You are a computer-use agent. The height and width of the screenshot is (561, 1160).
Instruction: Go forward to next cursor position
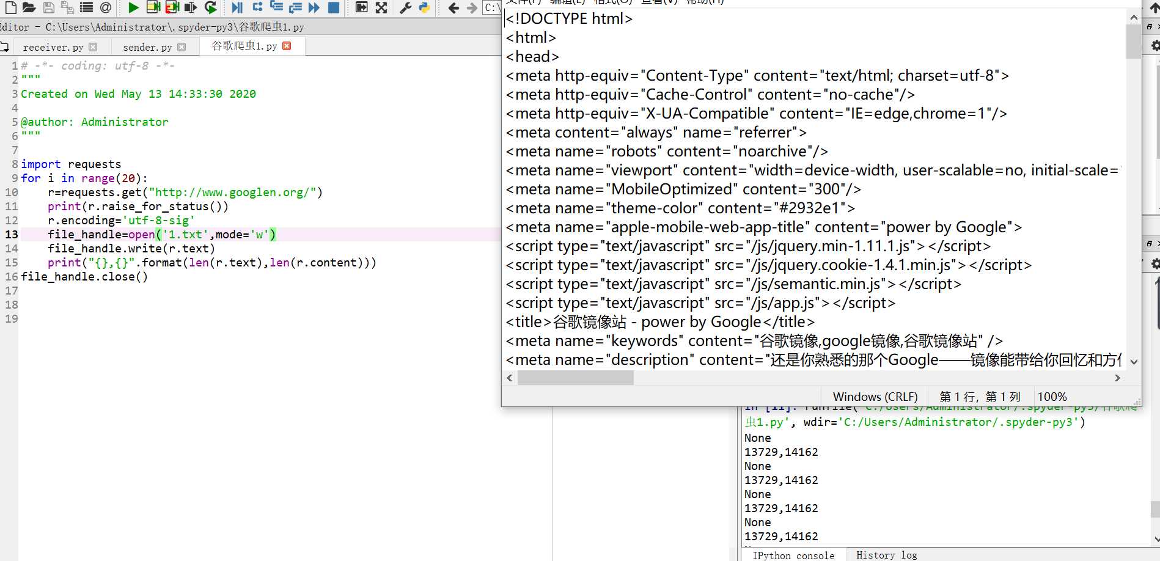472,7
